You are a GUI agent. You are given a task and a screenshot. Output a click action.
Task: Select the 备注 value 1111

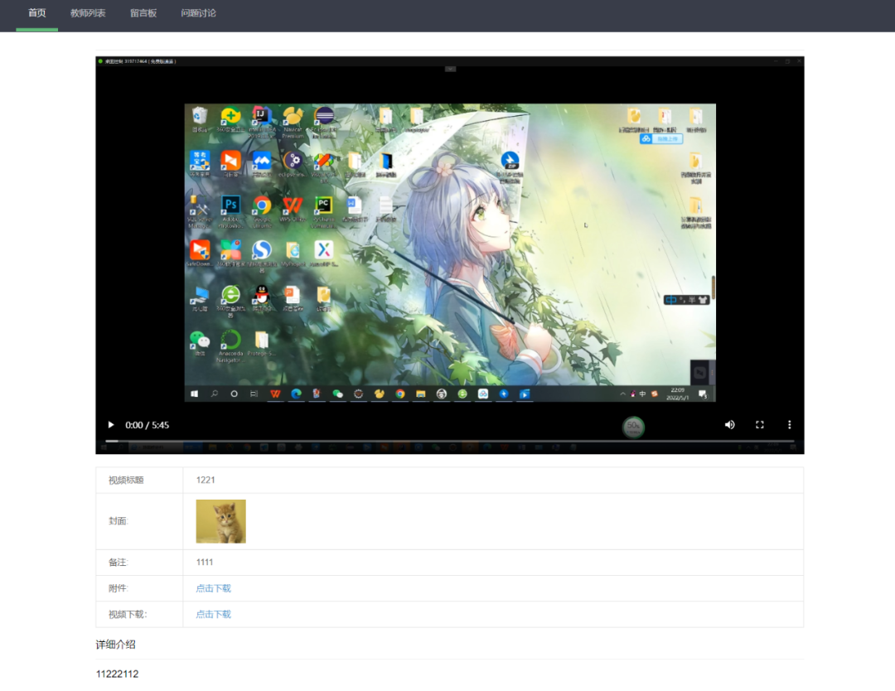point(205,562)
